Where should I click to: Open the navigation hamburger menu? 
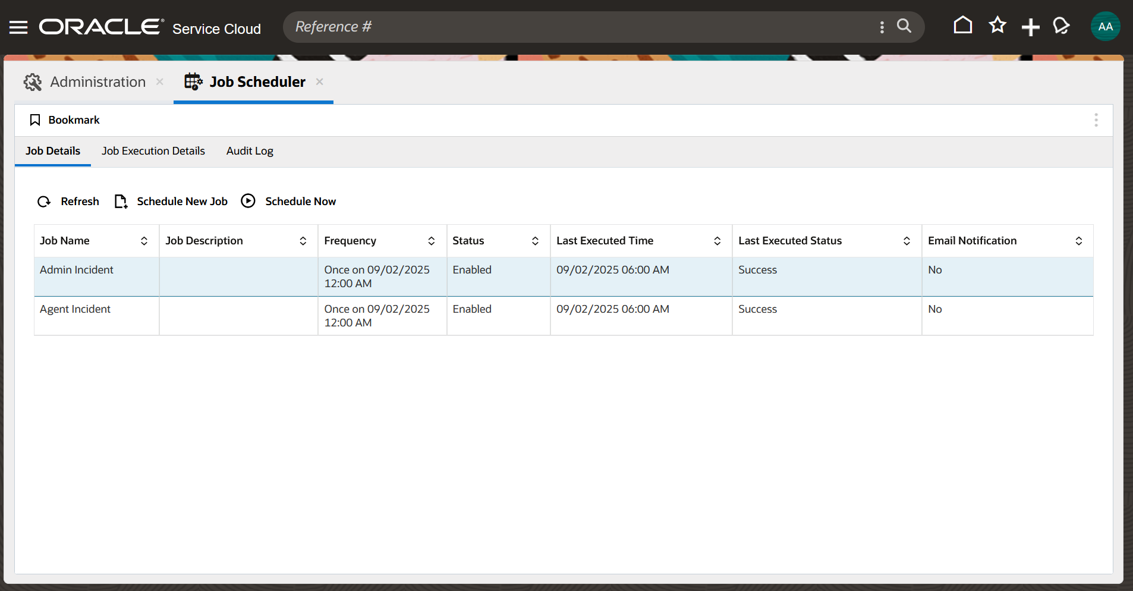18,26
